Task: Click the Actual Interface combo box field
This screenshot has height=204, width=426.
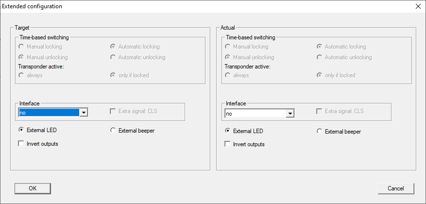Action: [255, 114]
